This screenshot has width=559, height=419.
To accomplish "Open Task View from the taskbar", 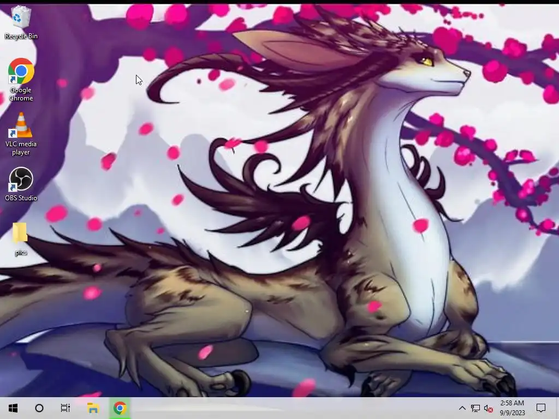I will (x=66, y=408).
